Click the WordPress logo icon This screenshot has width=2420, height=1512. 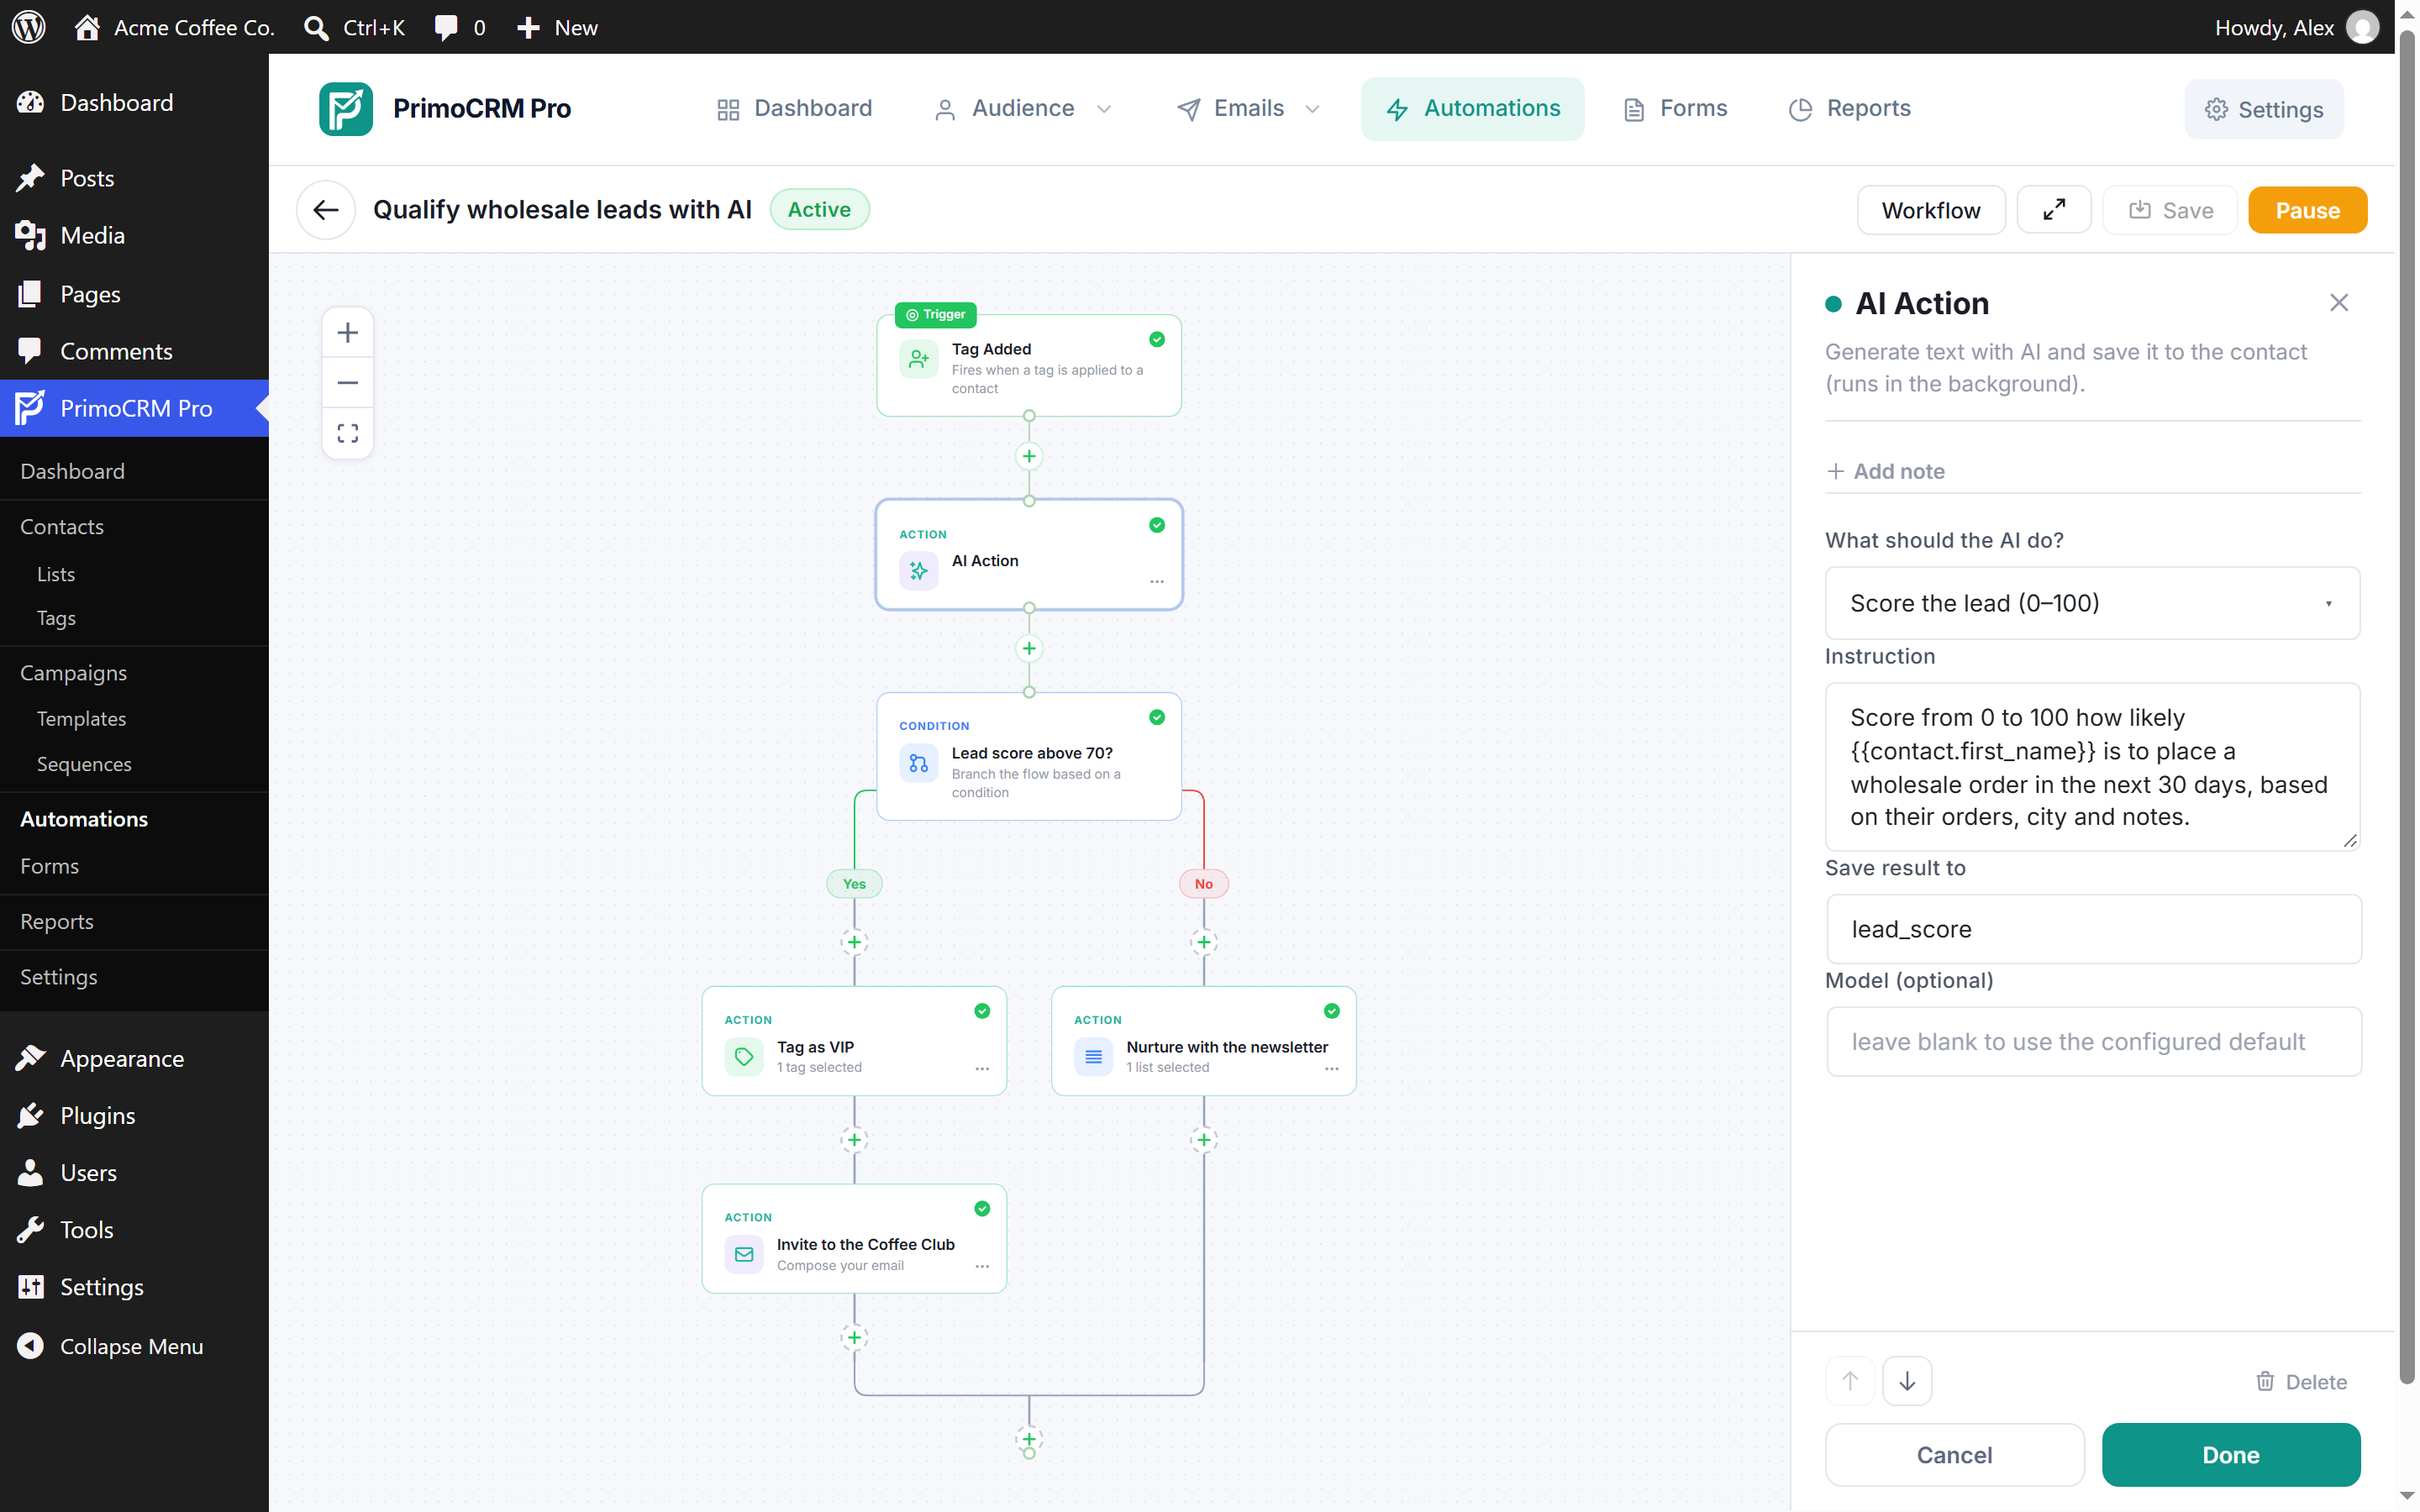(29, 27)
